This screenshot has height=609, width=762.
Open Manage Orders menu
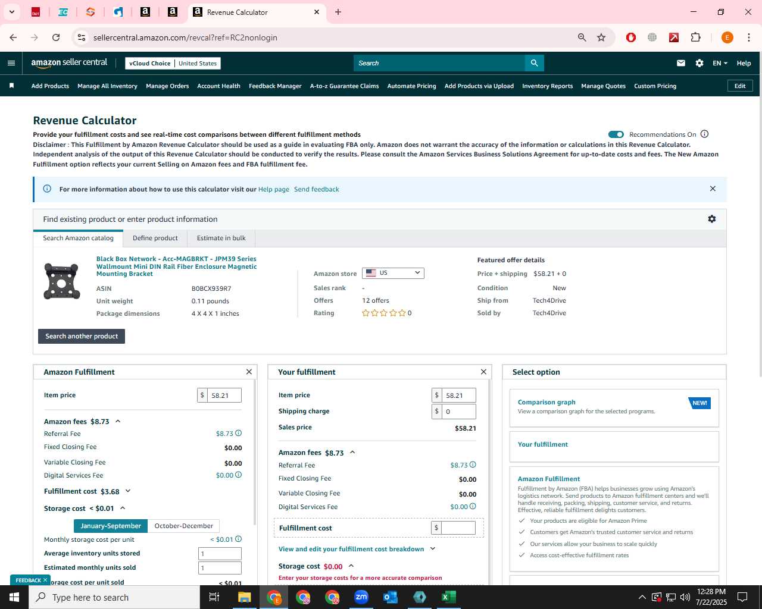pos(167,86)
